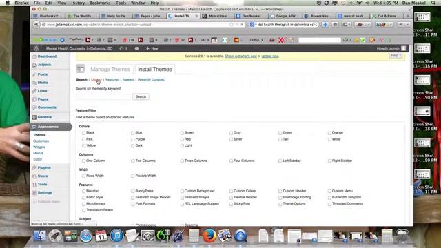441x248 pixels.
Task: Open Tools sidebar item
Action: [42, 184]
